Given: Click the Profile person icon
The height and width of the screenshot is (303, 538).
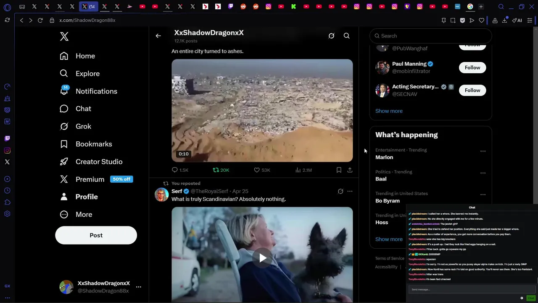Looking at the screenshot, I should tap(64, 197).
